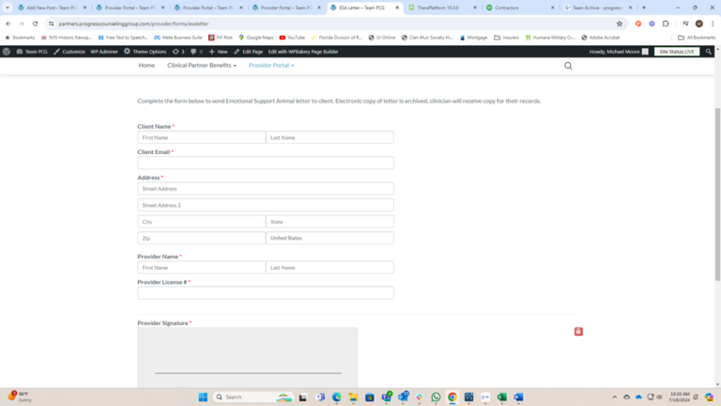This screenshot has width=721, height=406.
Task: Open the WordPress logo menu in admin bar
Action: (7, 52)
